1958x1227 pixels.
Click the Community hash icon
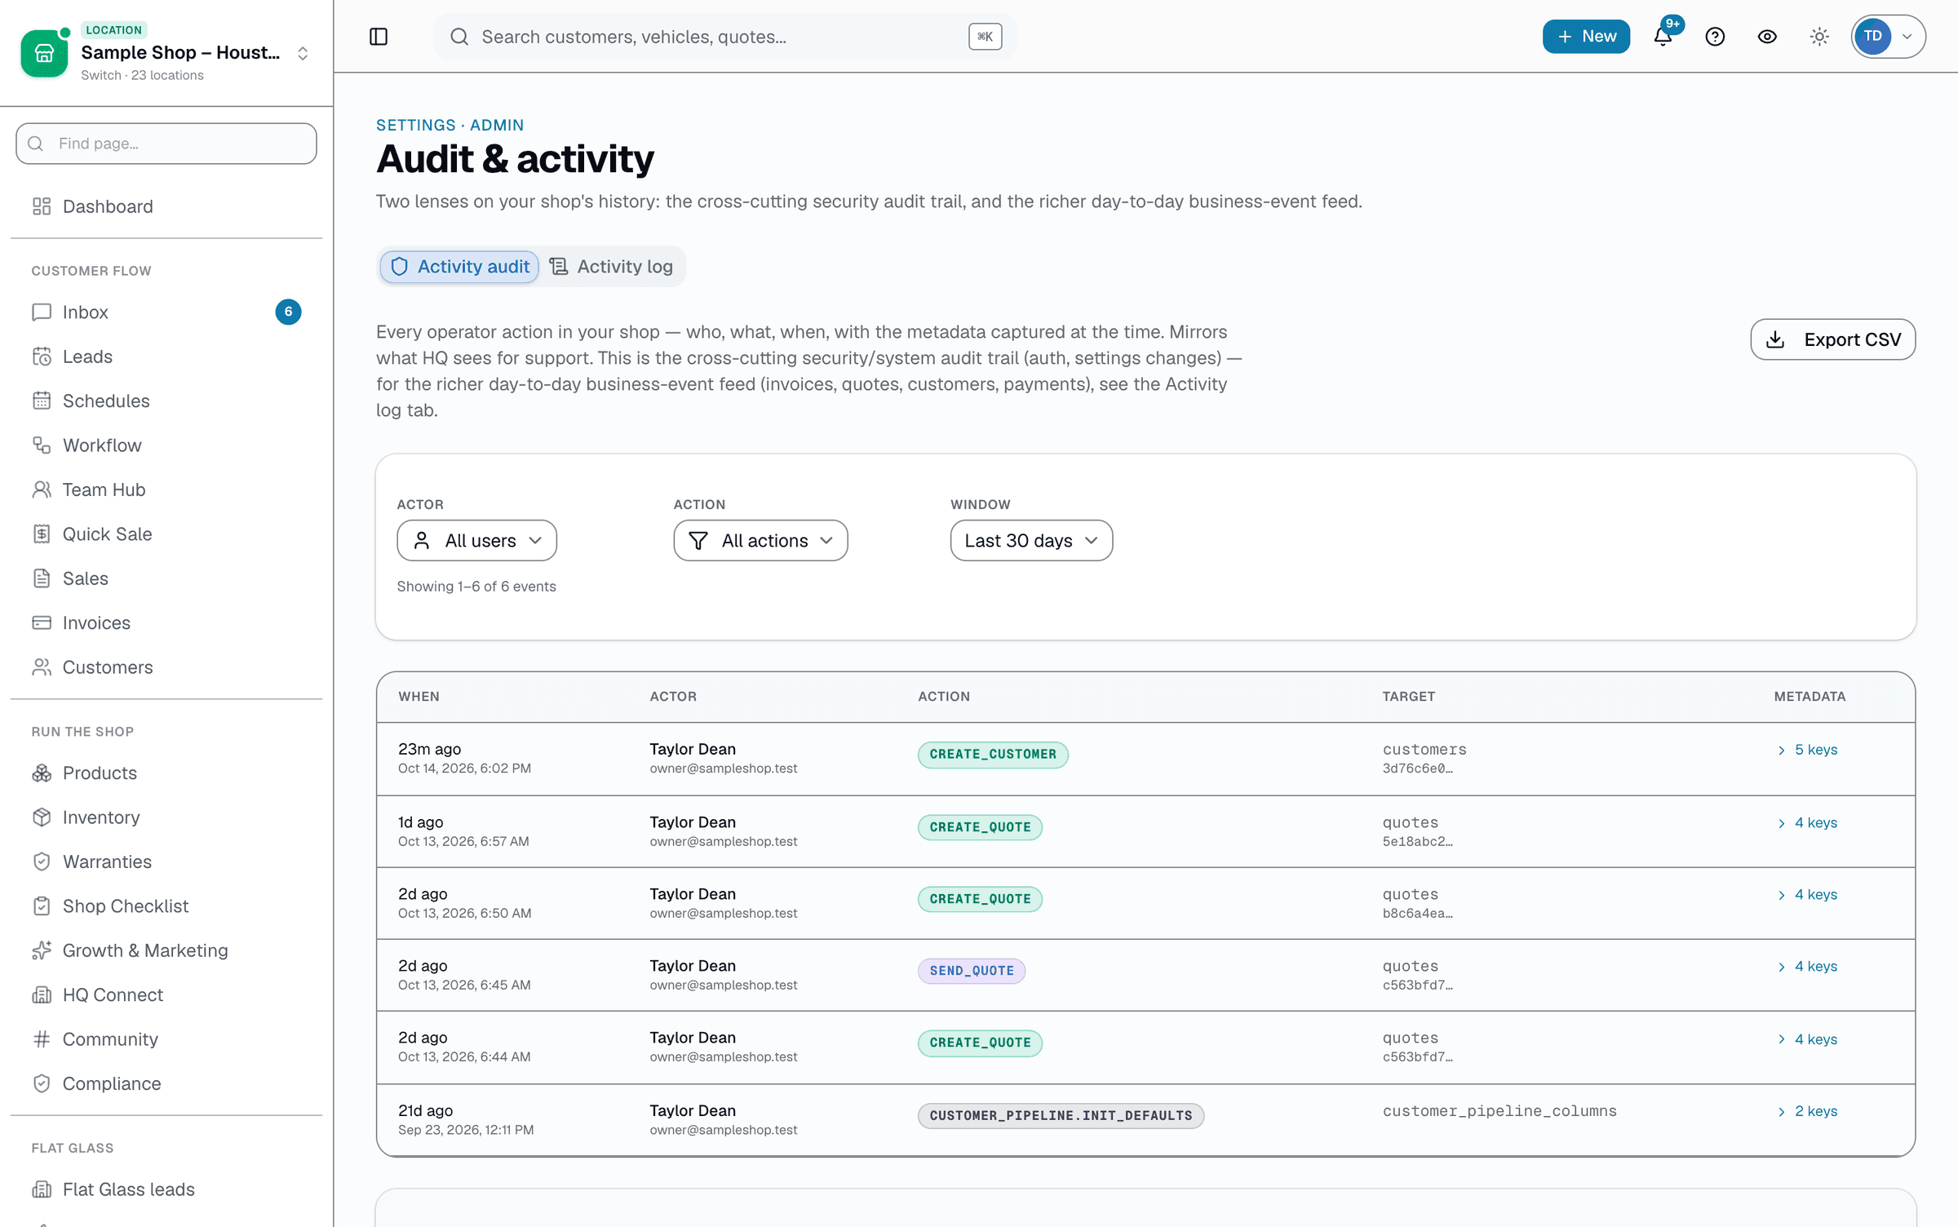click(42, 1039)
